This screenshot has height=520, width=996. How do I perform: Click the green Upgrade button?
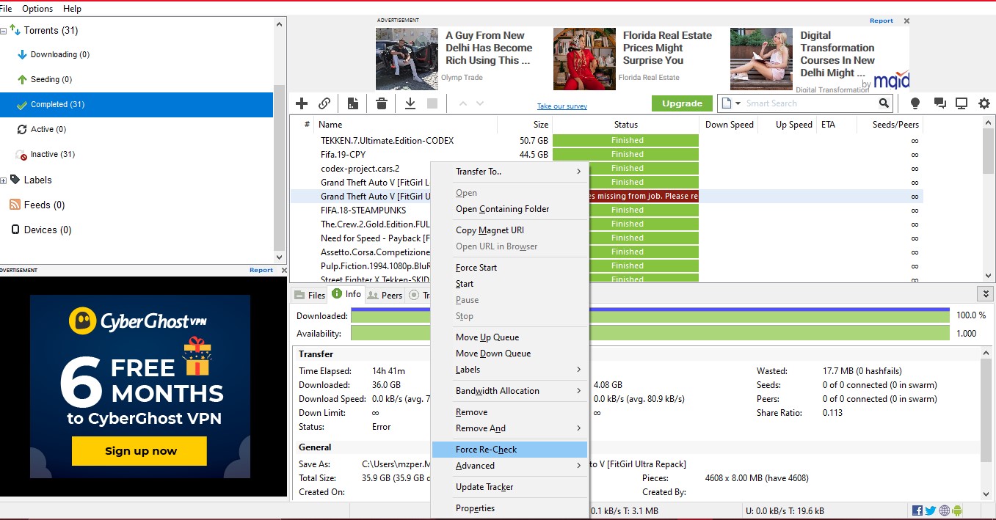pyautogui.click(x=682, y=103)
